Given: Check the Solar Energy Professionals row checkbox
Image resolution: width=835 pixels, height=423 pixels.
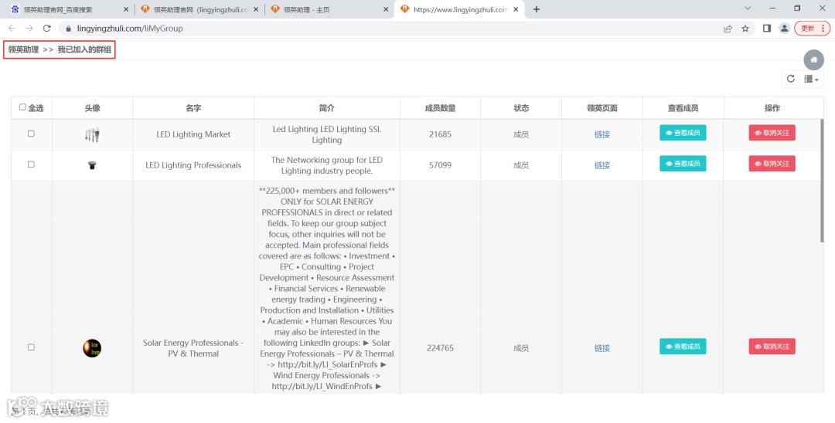Looking at the screenshot, I should coord(31,347).
